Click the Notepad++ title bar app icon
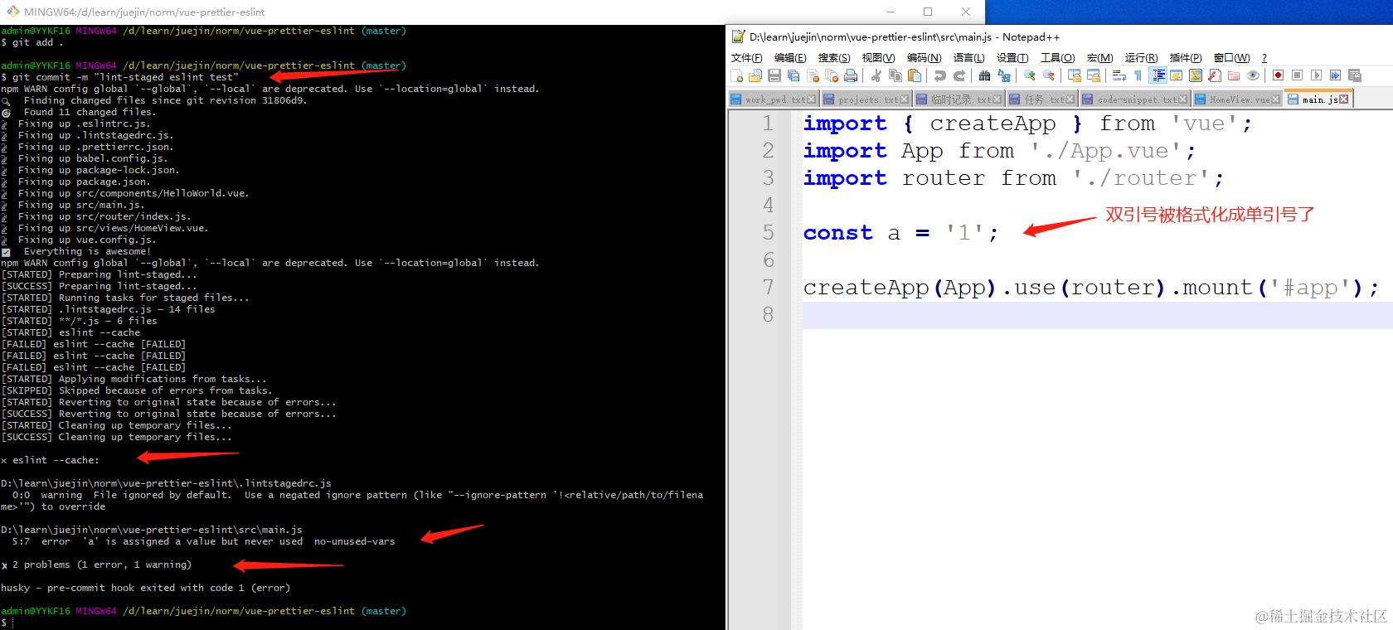 point(738,36)
